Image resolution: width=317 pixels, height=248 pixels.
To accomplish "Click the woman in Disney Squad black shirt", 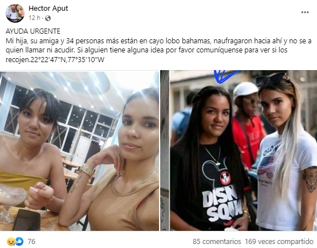I will click(x=210, y=160).
